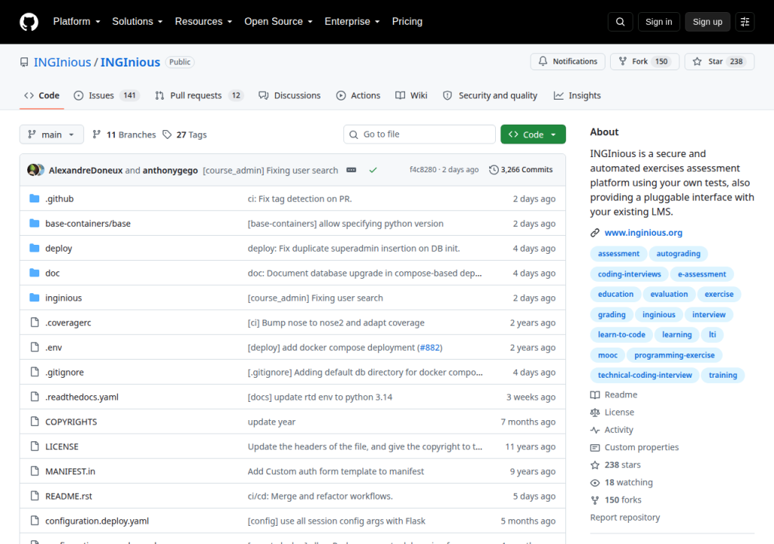Click the .env file icon

[x=35, y=347]
